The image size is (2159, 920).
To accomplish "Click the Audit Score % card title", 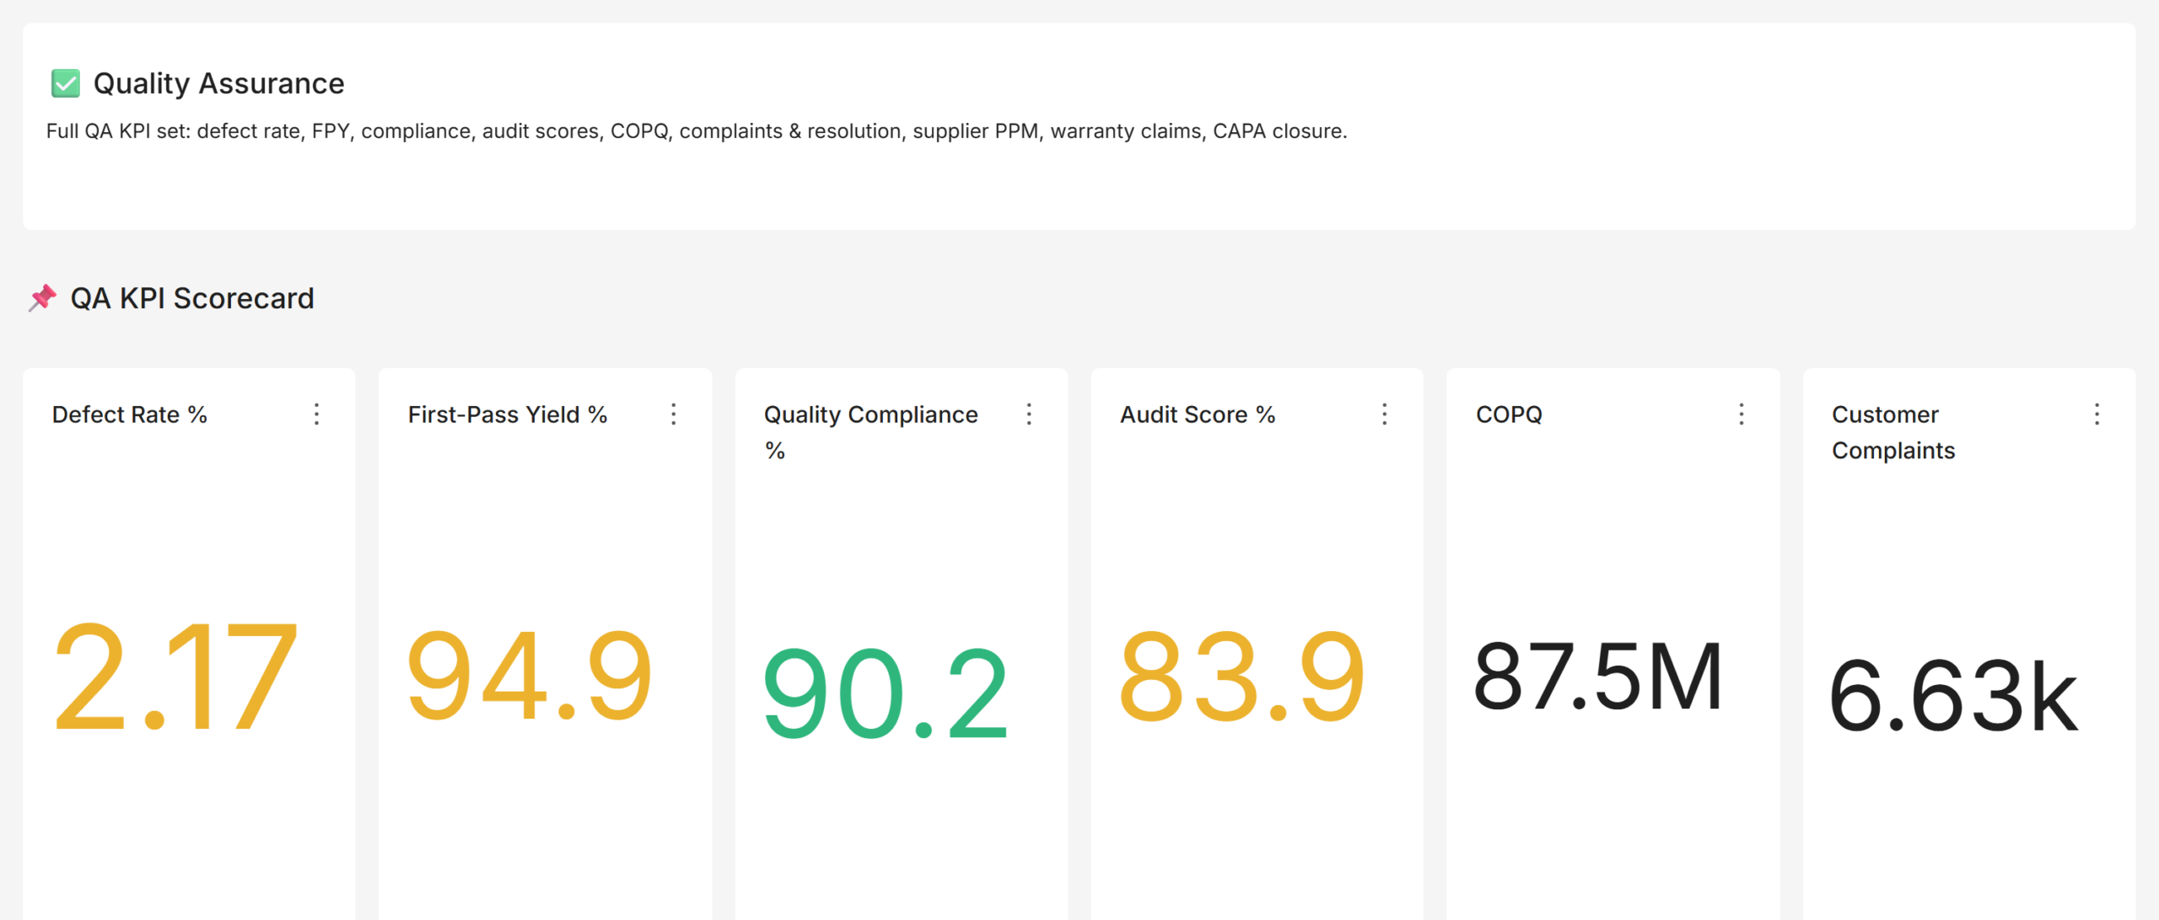I will pos(1198,415).
